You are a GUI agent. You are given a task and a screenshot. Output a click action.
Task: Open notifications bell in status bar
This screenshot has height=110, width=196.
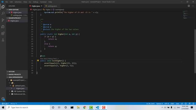pos(193,104)
